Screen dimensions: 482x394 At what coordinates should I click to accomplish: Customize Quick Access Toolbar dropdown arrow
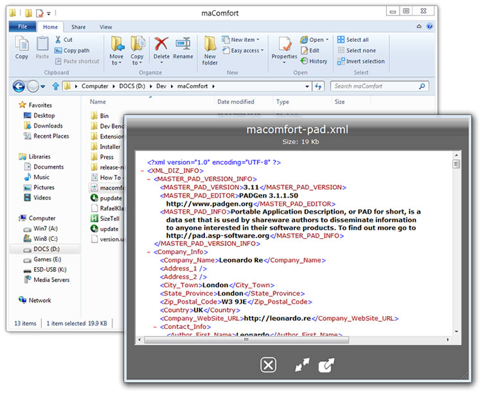pyautogui.click(x=49, y=14)
